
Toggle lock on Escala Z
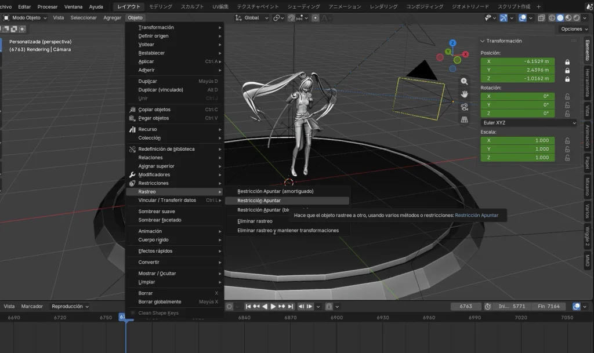coord(567,158)
